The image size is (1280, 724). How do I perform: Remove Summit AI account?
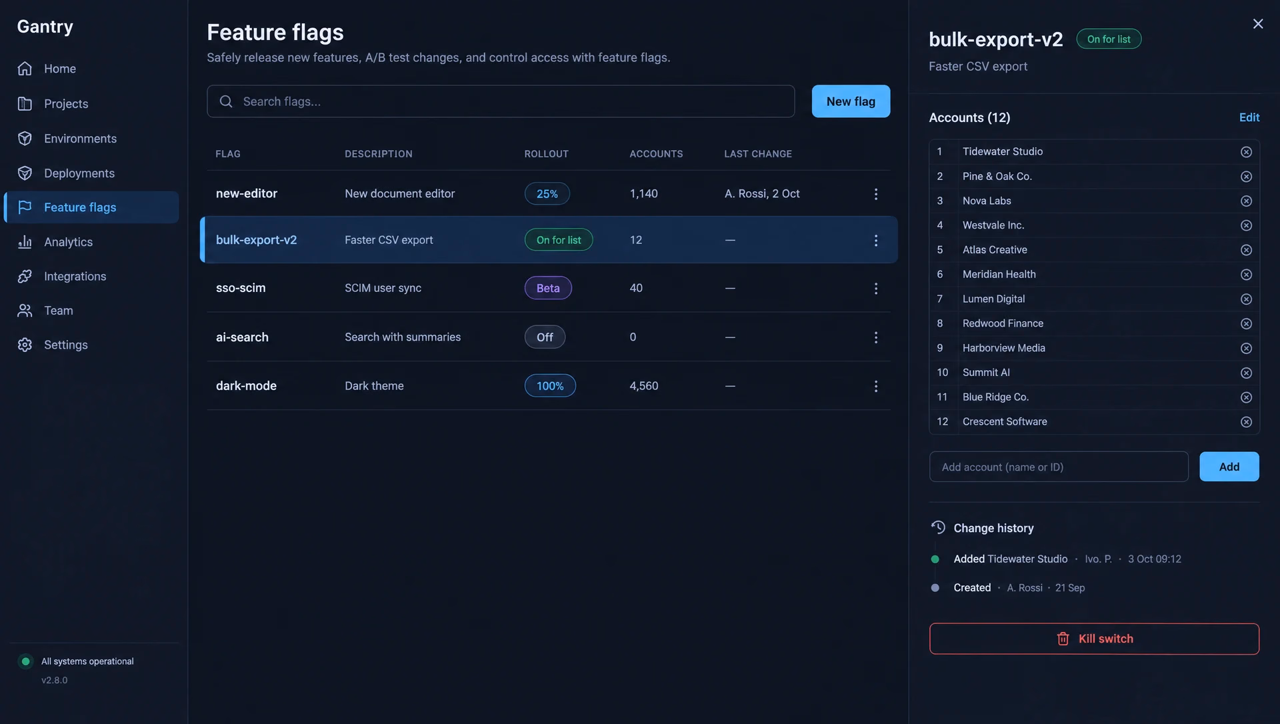point(1246,373)
